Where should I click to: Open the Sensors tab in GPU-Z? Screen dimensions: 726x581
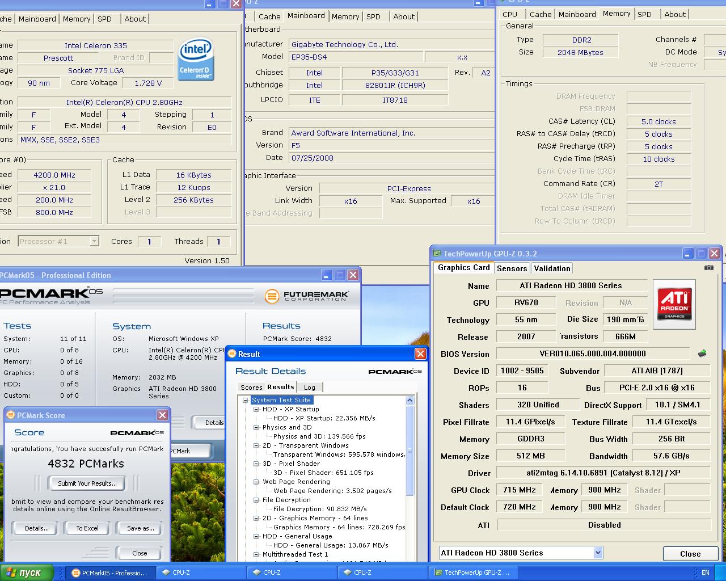[512, 268]
